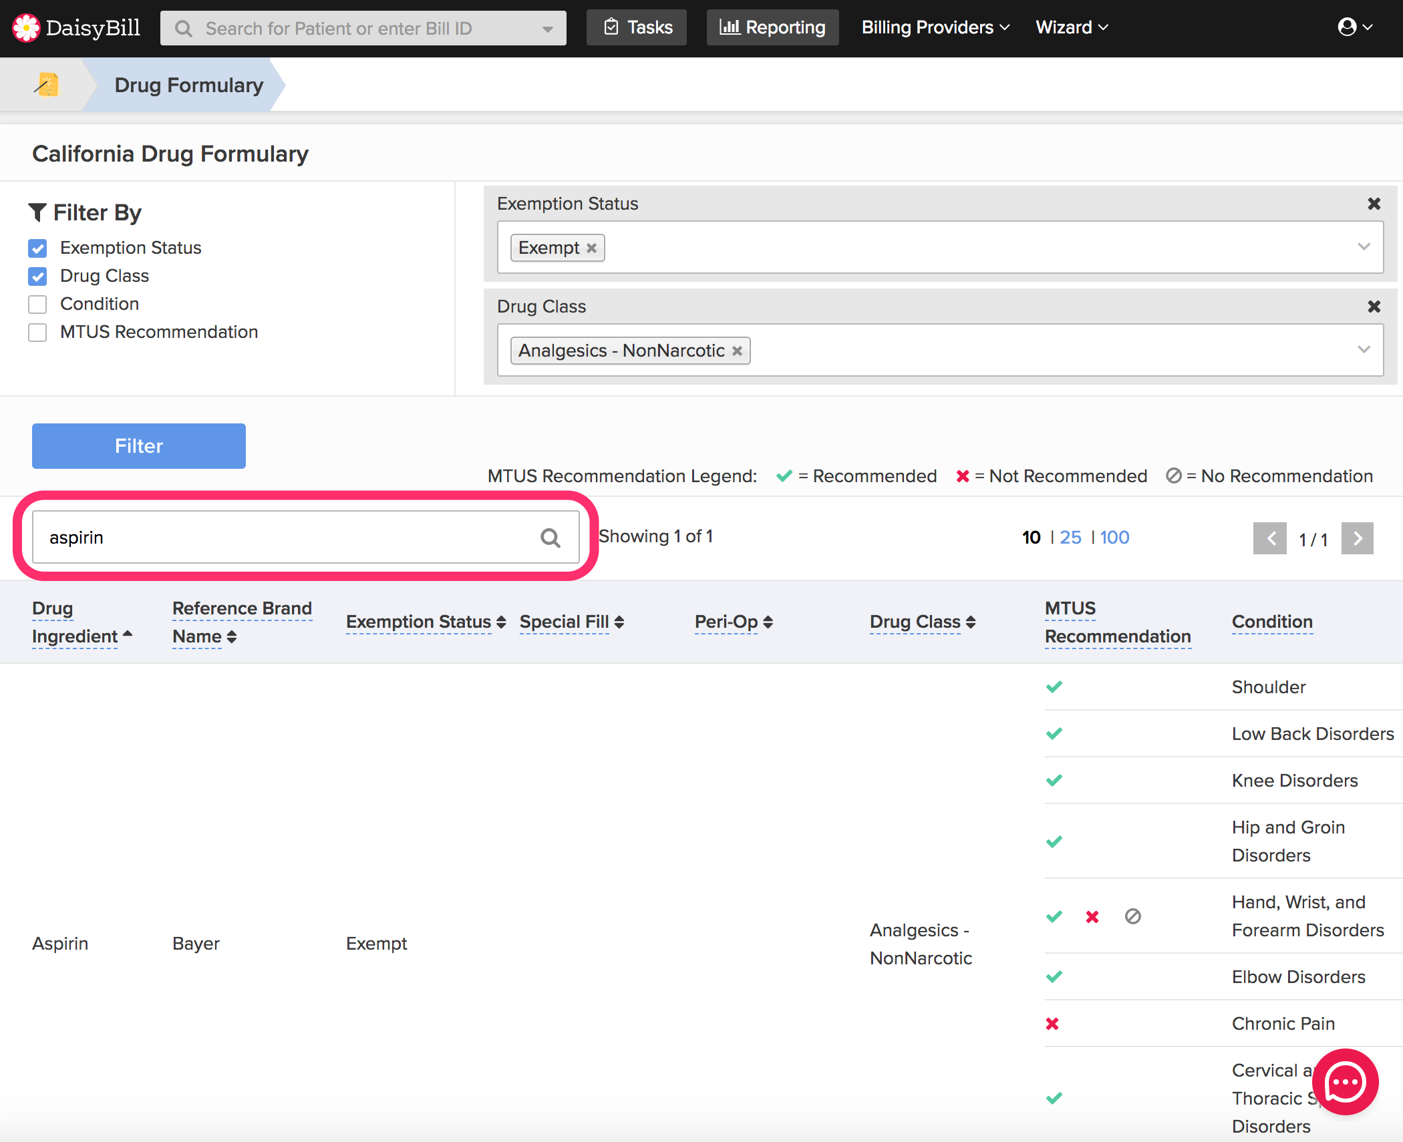
Task: Expand the Exemption Status select dropdown
Action: coord(1364,247)
